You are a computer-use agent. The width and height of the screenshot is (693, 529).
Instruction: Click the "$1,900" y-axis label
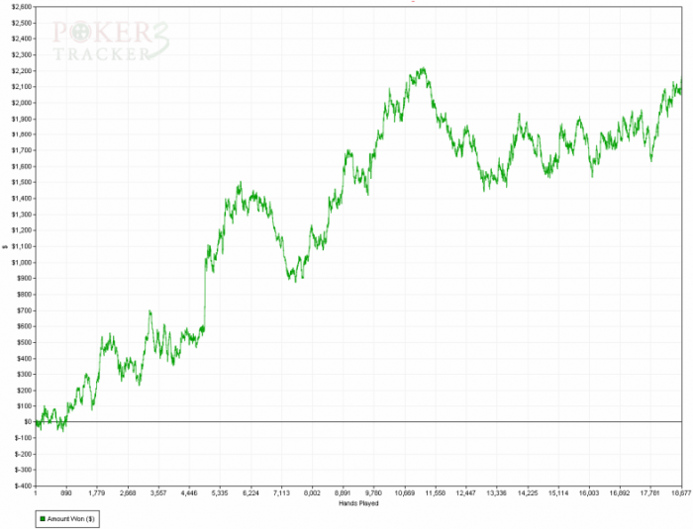coord(21,119)
